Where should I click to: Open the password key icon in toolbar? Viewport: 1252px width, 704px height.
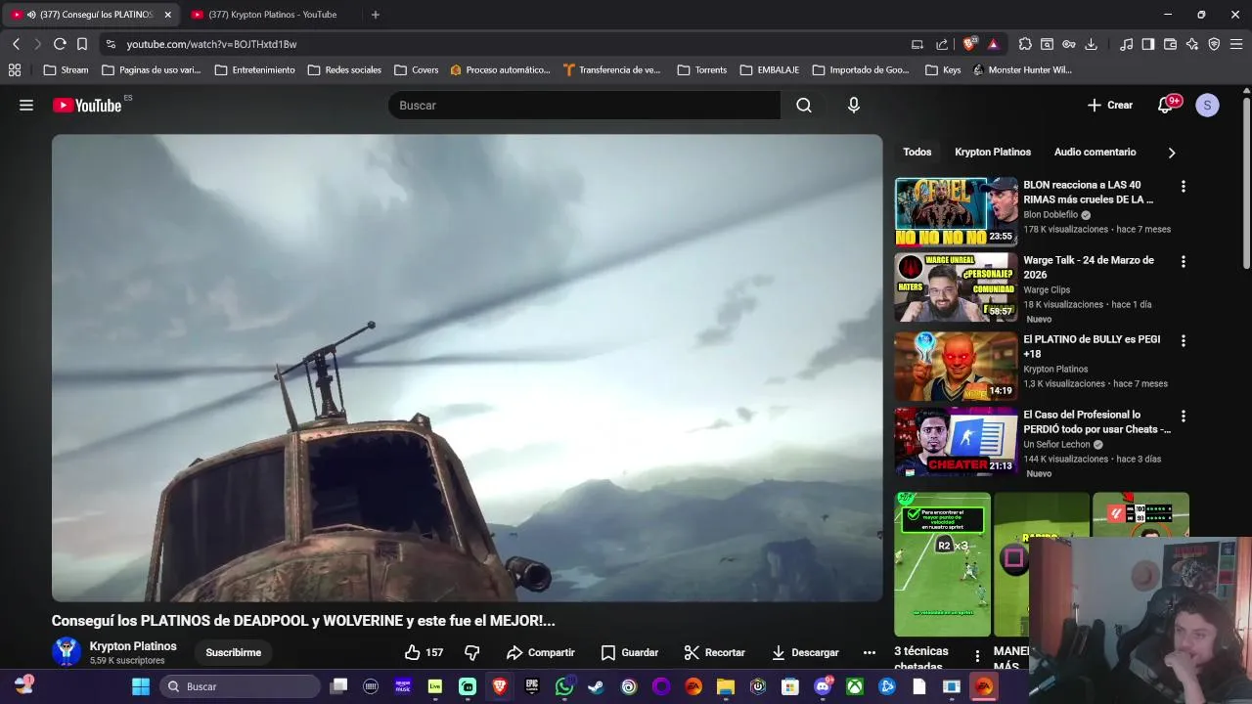coord(1069,44)
